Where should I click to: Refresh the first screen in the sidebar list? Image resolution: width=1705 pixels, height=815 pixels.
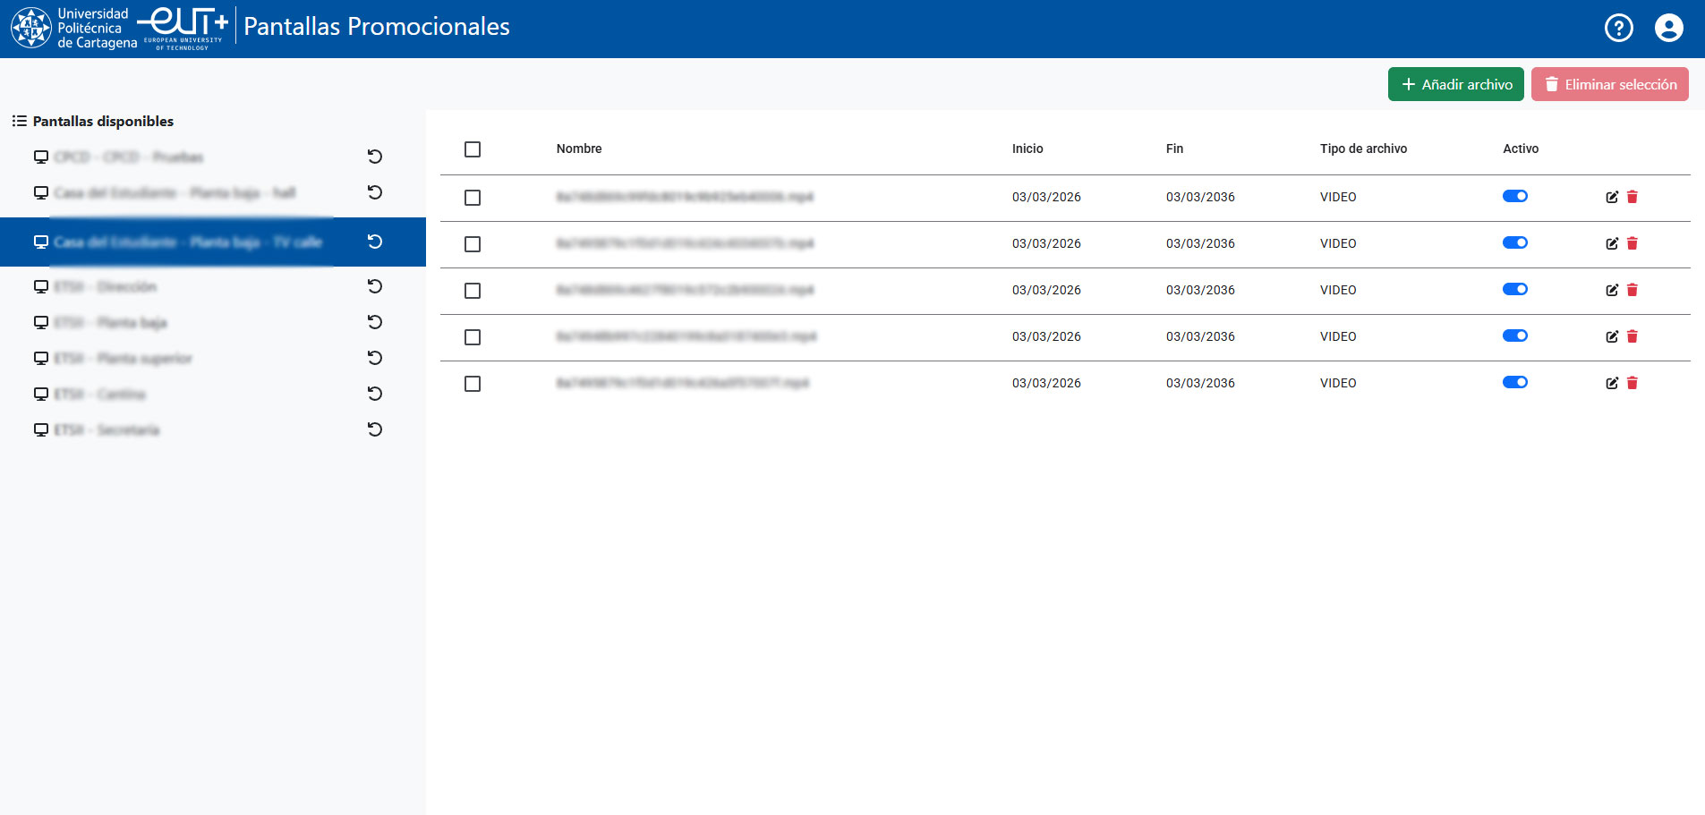coord(375,157)
